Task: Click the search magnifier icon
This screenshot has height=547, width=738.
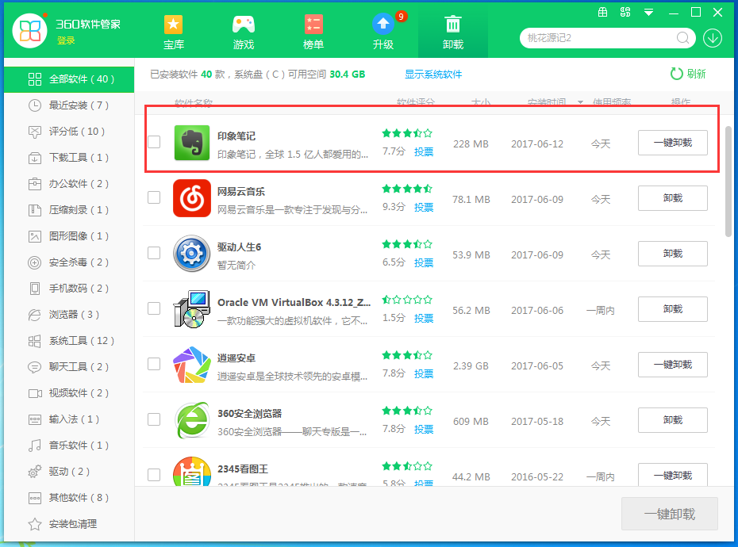Action: pyautogui.click(x=682, y=38)
